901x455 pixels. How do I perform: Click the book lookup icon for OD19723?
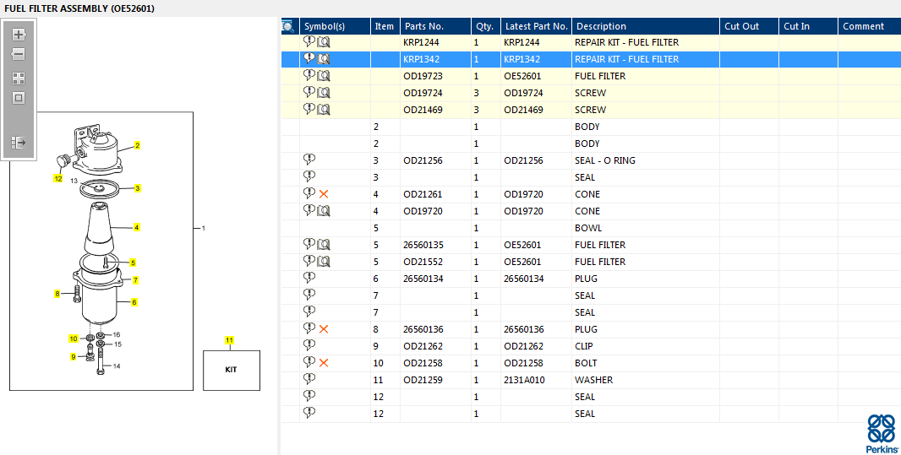coord(324,76)
